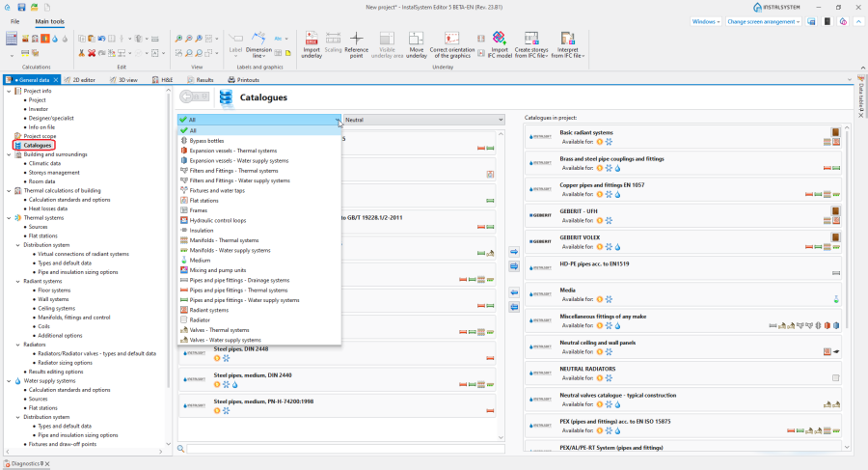Select the GEBERIT VOLEX project catalogue
Screen dimensions: 868x470
click(683, 241)
